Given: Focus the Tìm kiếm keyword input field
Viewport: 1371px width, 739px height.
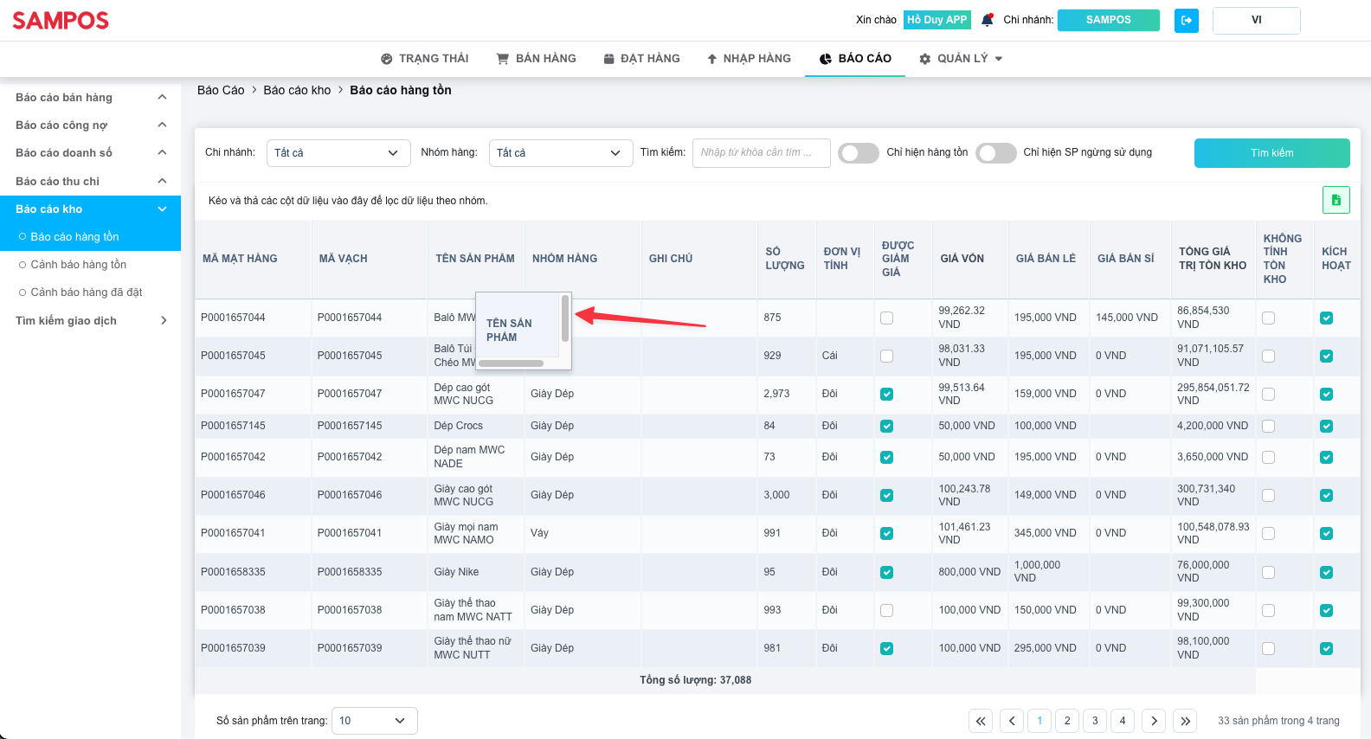Looking at the screenshot, I should click(x=762, y=153).
